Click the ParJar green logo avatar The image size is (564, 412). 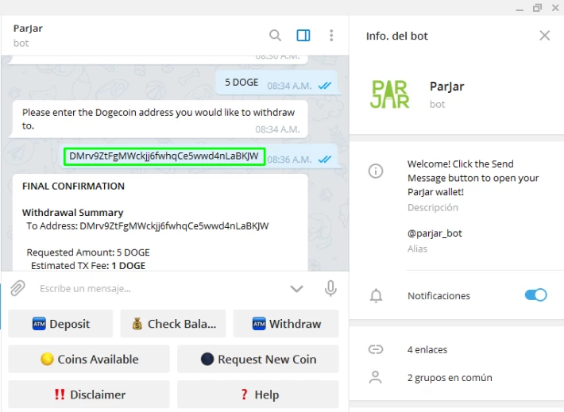[389, 94]
